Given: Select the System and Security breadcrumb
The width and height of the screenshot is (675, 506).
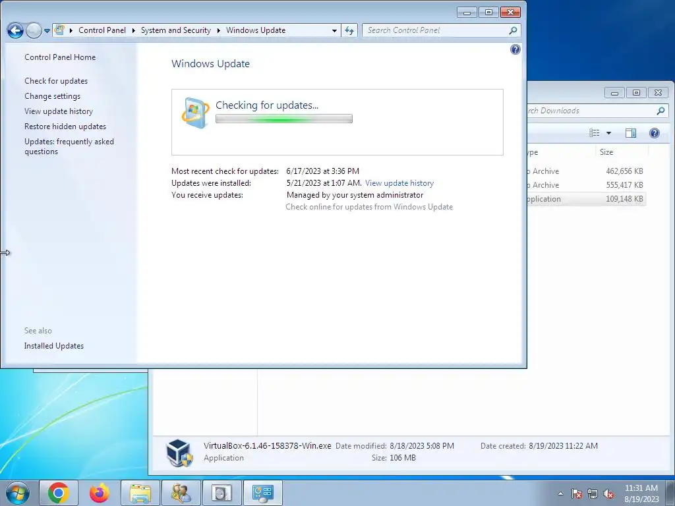Looking at the screenshot, I should (x=175, y=30).
